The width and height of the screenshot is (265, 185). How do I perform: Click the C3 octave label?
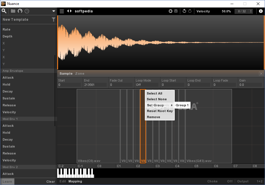pos(158,166)
